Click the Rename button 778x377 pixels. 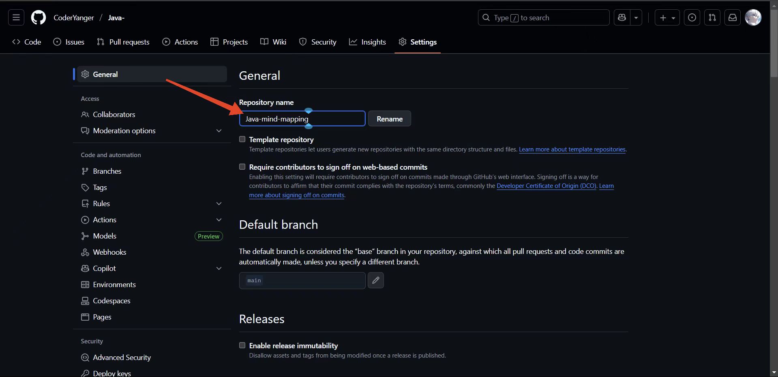[x=390, y=119]
